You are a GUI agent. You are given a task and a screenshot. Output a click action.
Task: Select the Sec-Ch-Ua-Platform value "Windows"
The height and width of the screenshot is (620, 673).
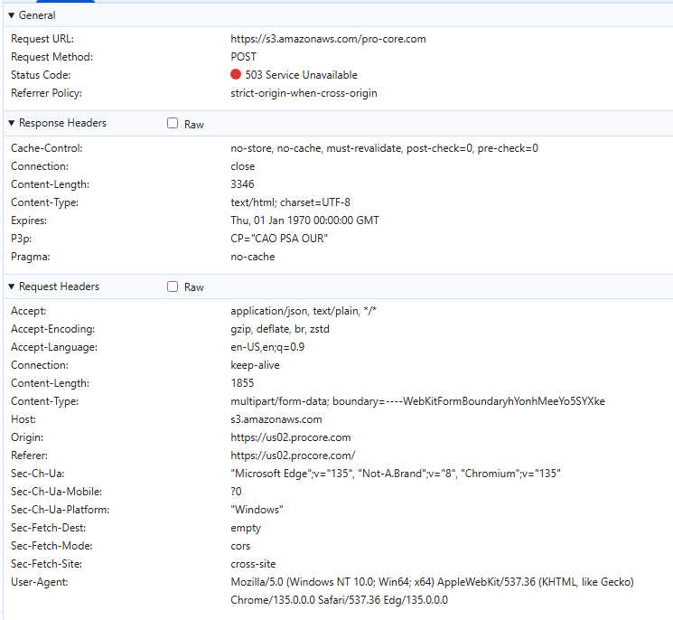257,510
